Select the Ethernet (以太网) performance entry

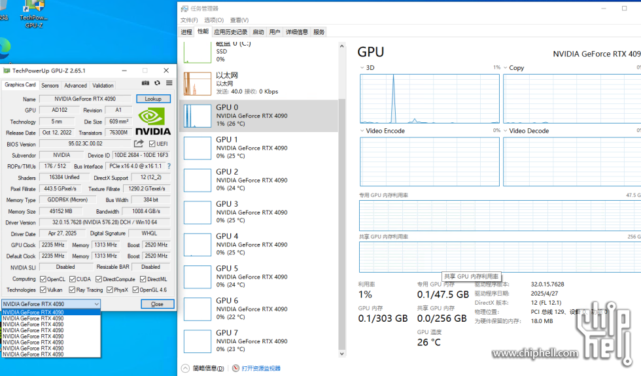(259, 84)
